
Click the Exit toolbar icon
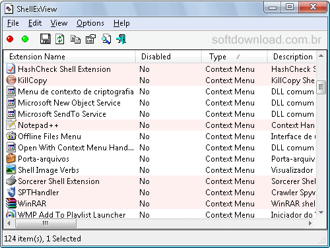pyautogui.click(x=121, y=40)
